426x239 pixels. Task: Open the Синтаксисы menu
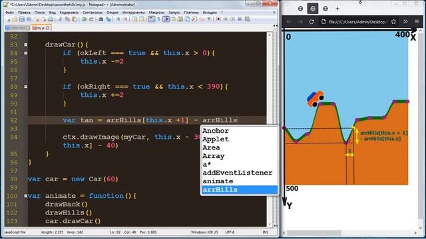point(93,13)
